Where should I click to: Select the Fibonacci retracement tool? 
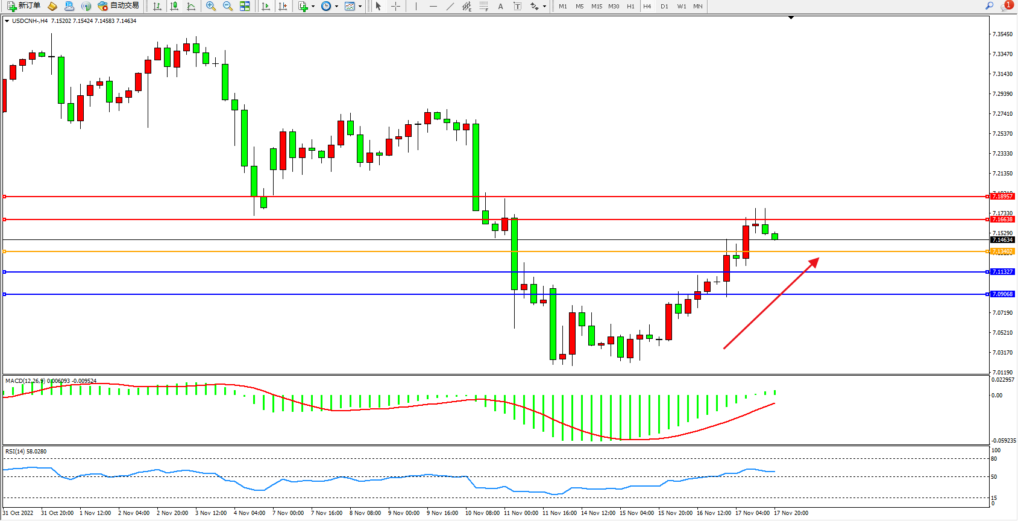tap(484, 6)
